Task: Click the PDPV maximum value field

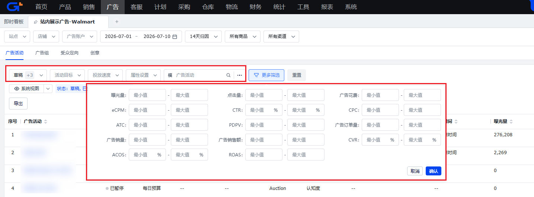Action: [306, 125]
